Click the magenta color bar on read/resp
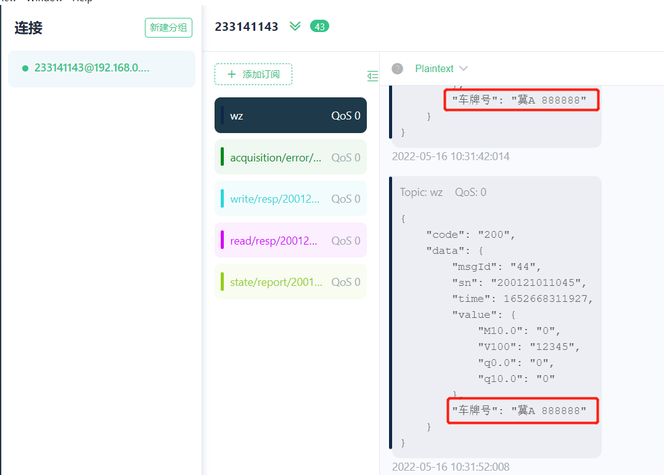Image resolution: width=664 pixels, height=475 pixels. point(222,240)
